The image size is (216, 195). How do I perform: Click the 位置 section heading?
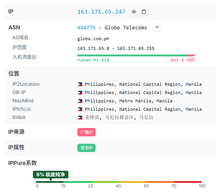pyautogui.click(x=14, y=73)
